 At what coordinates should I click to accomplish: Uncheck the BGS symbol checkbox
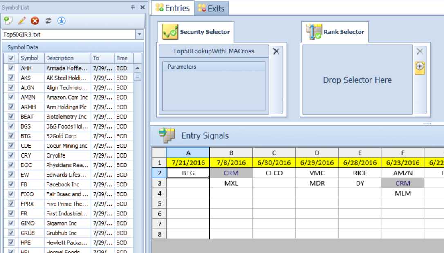tap(11, 126)
